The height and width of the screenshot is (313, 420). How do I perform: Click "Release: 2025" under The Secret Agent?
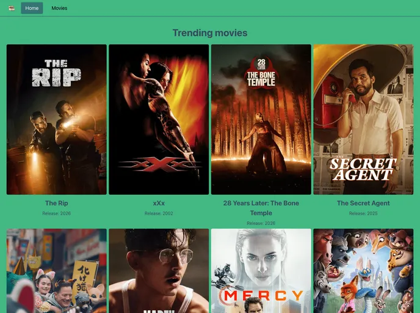(x=363, y=213)
